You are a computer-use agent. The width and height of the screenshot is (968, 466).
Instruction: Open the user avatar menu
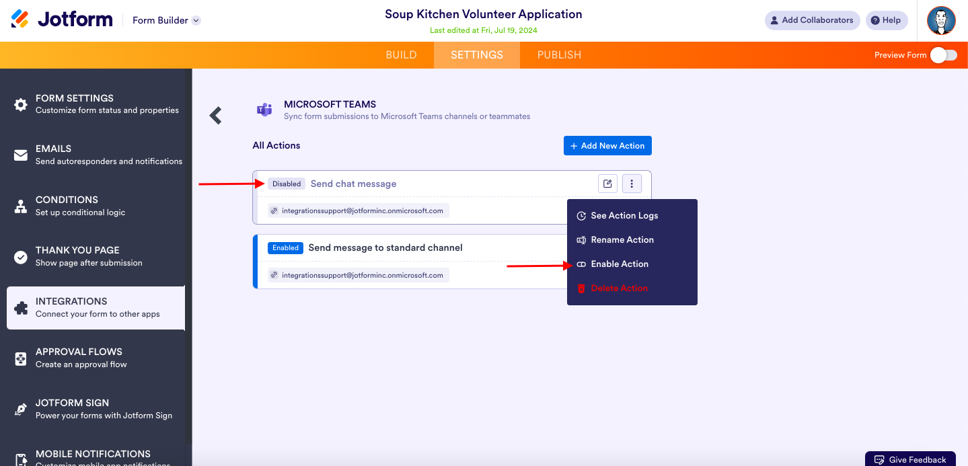pyautogui.click(x=941, y=20)
